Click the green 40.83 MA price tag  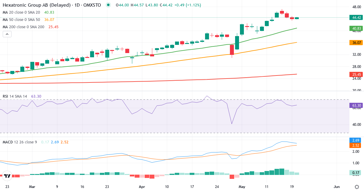[x=356, y=28]
